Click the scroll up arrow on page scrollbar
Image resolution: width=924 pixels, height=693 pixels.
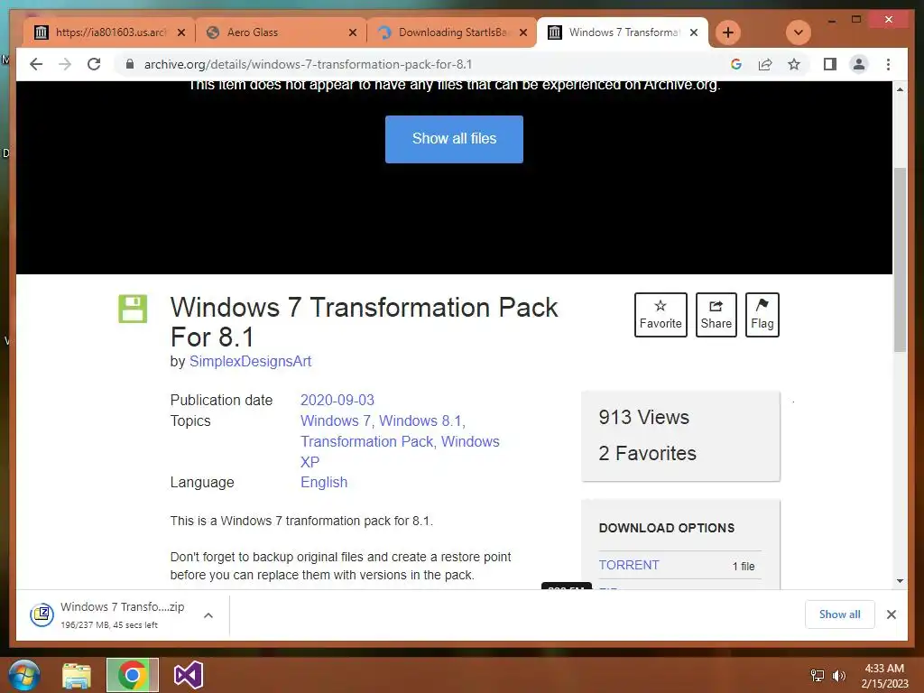(900, 89)
